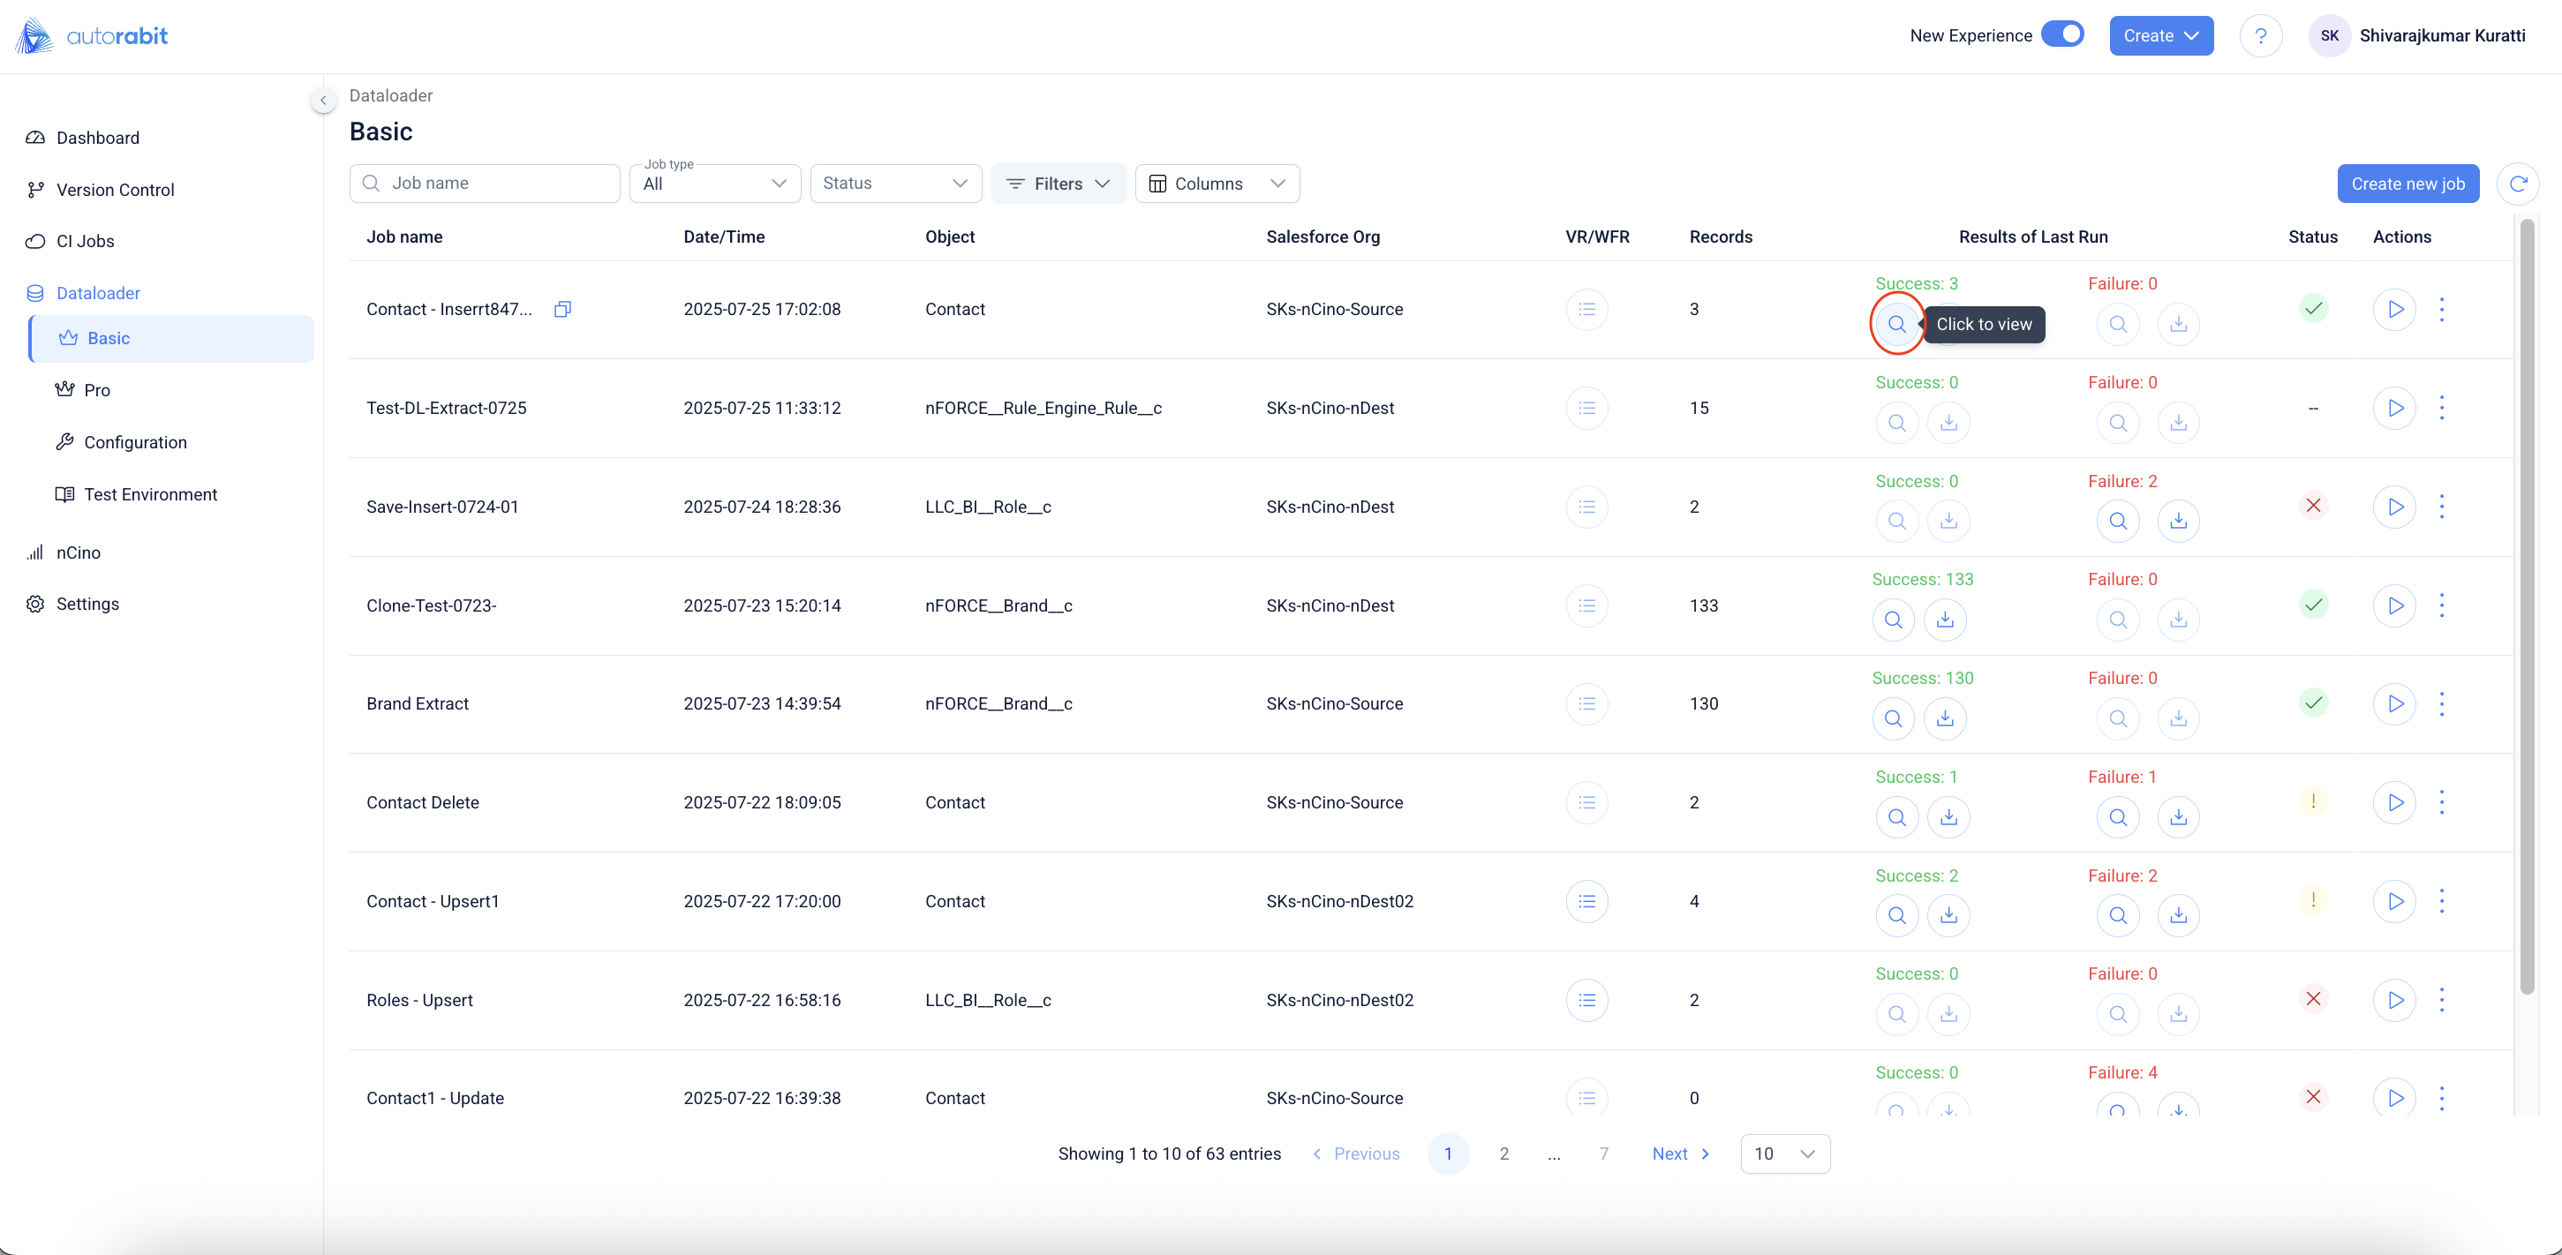View success records for Clone-Test-0723-

click(x=1893, y=620)
